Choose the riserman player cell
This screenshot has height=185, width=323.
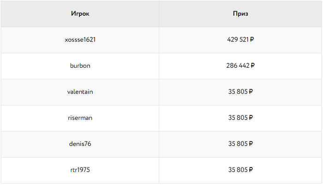click(x=80, y=118)
